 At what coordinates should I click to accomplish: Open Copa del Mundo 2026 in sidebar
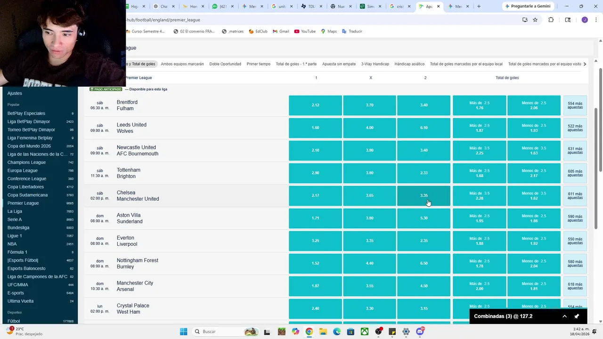click(29, 146)
